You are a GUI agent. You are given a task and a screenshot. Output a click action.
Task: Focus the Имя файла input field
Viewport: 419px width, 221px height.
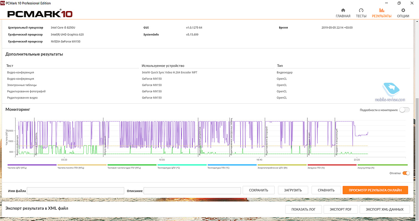(75, 191)
